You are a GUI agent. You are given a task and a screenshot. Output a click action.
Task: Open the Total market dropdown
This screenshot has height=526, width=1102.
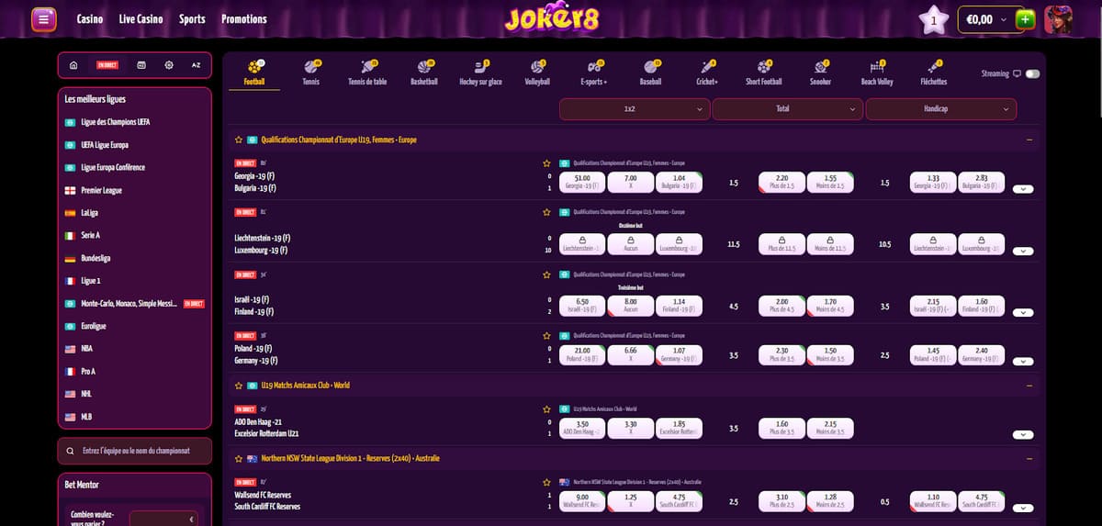click(788, 108)
